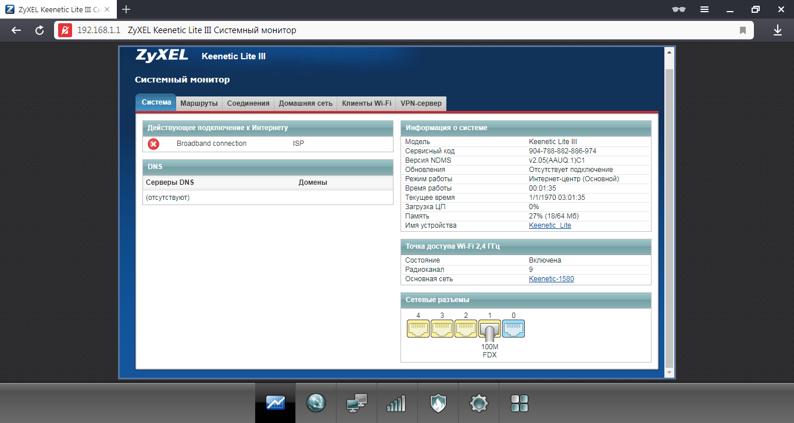Open the System Monitor chart icon
Viewport: 794px width, 423px height.
[x=275, y=403]
